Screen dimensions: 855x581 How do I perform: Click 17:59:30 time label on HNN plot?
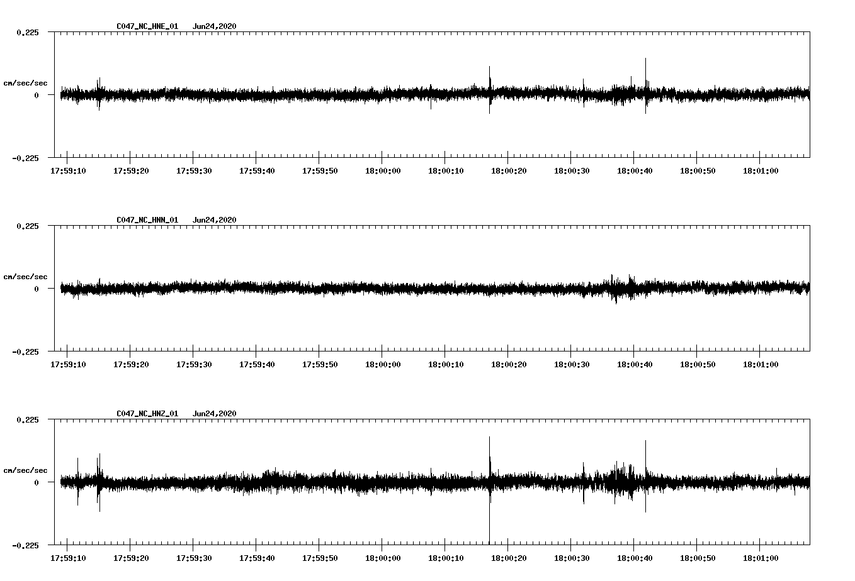pos(194,365)
